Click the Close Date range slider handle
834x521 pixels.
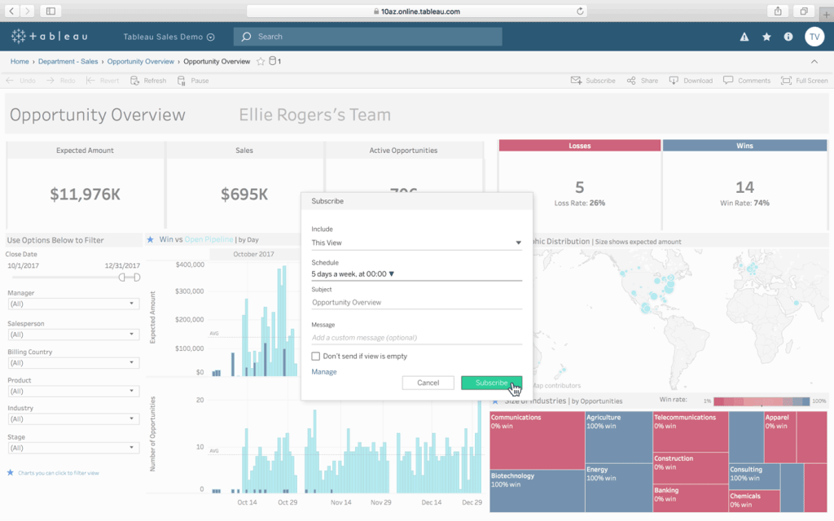[122, 278]
